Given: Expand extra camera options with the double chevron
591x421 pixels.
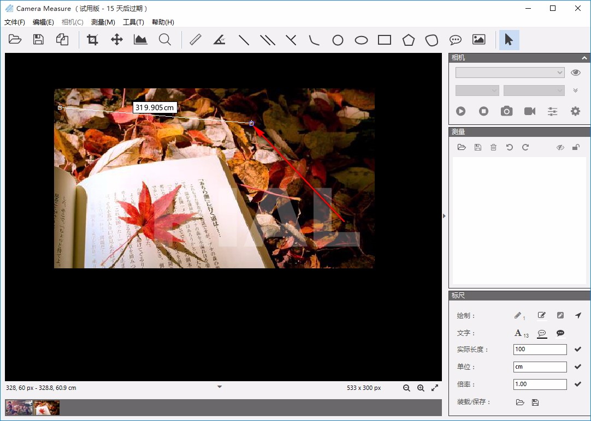Looking at the screenshot, I should (575, 90).
